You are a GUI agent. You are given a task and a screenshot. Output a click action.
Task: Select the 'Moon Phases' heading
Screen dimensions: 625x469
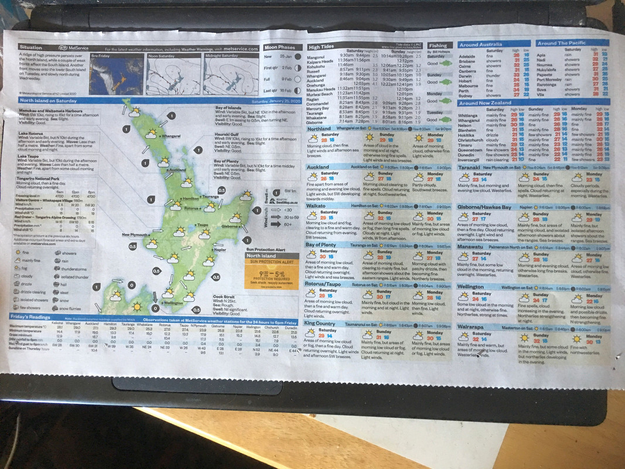pyautogui.click(x=280, y=47)
